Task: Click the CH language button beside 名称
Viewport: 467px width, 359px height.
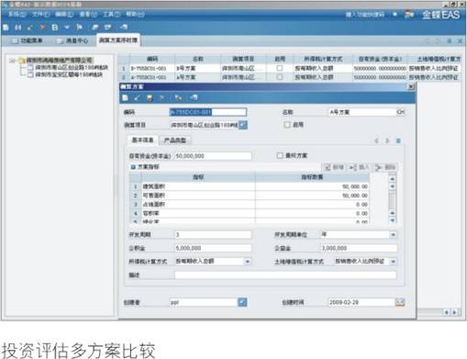Action: pyautogui.click(x=401, y=112)
